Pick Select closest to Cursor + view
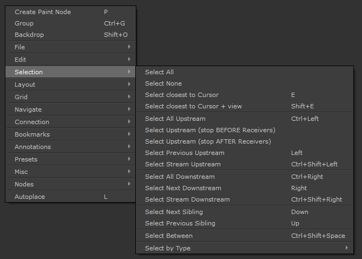Screen dimensions: 362x259 pyautogui.click(x=193, y=106)
